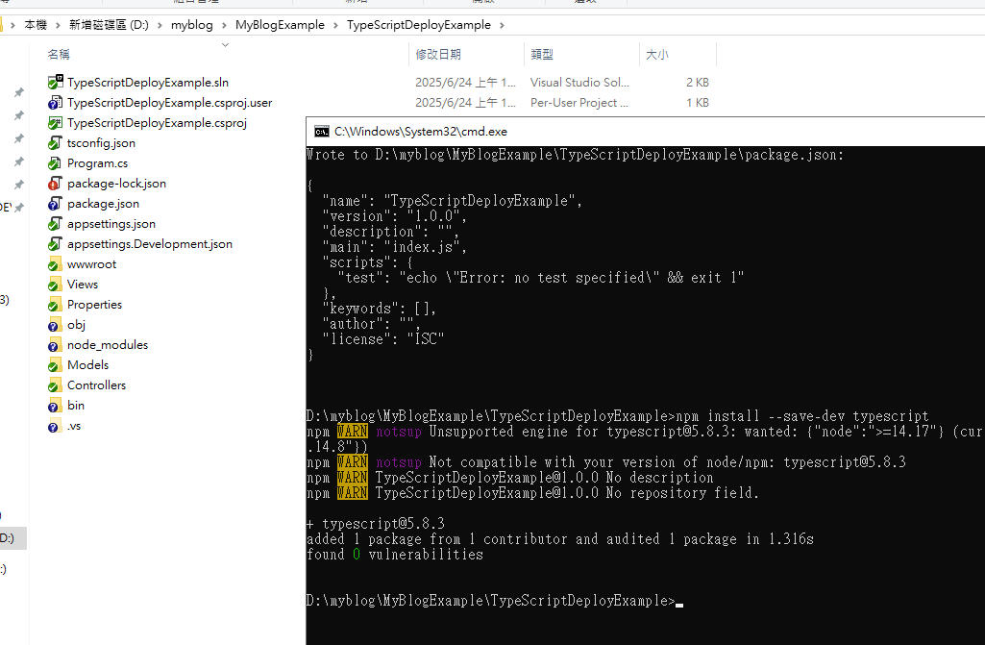
Task: Select package.json file icon
Action: (x=56, y=203)
